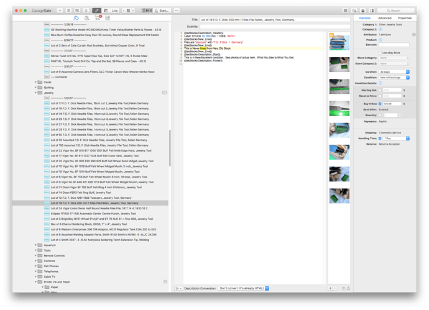Select the pencil editor mode icon
This screenshot has height=310, width=429.
click(96, 11)
